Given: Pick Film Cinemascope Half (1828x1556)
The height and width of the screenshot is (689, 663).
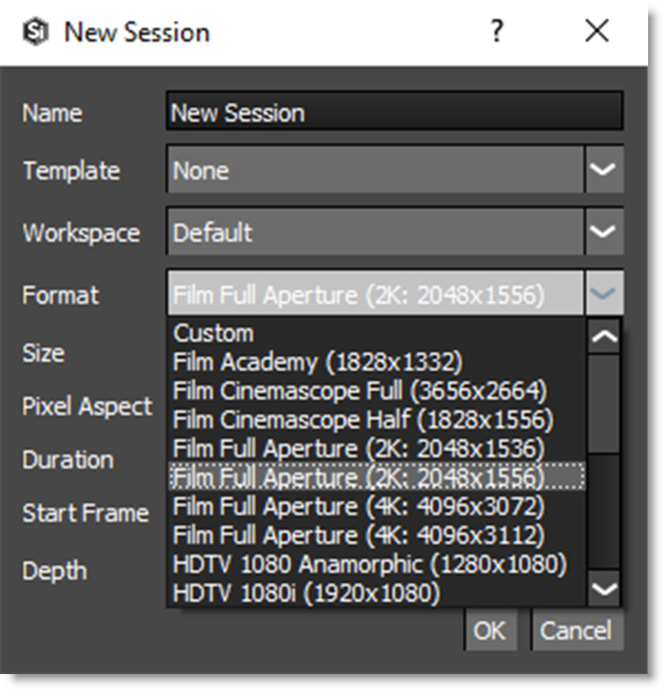Looking at the screenshot, I should click(x=363, y=420).
